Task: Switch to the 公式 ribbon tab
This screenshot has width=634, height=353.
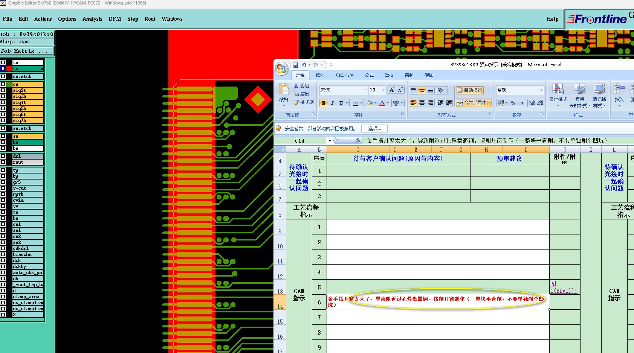Action: pos(369,75)
